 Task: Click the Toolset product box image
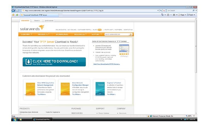pyautogui.click(x=100, y=89)
